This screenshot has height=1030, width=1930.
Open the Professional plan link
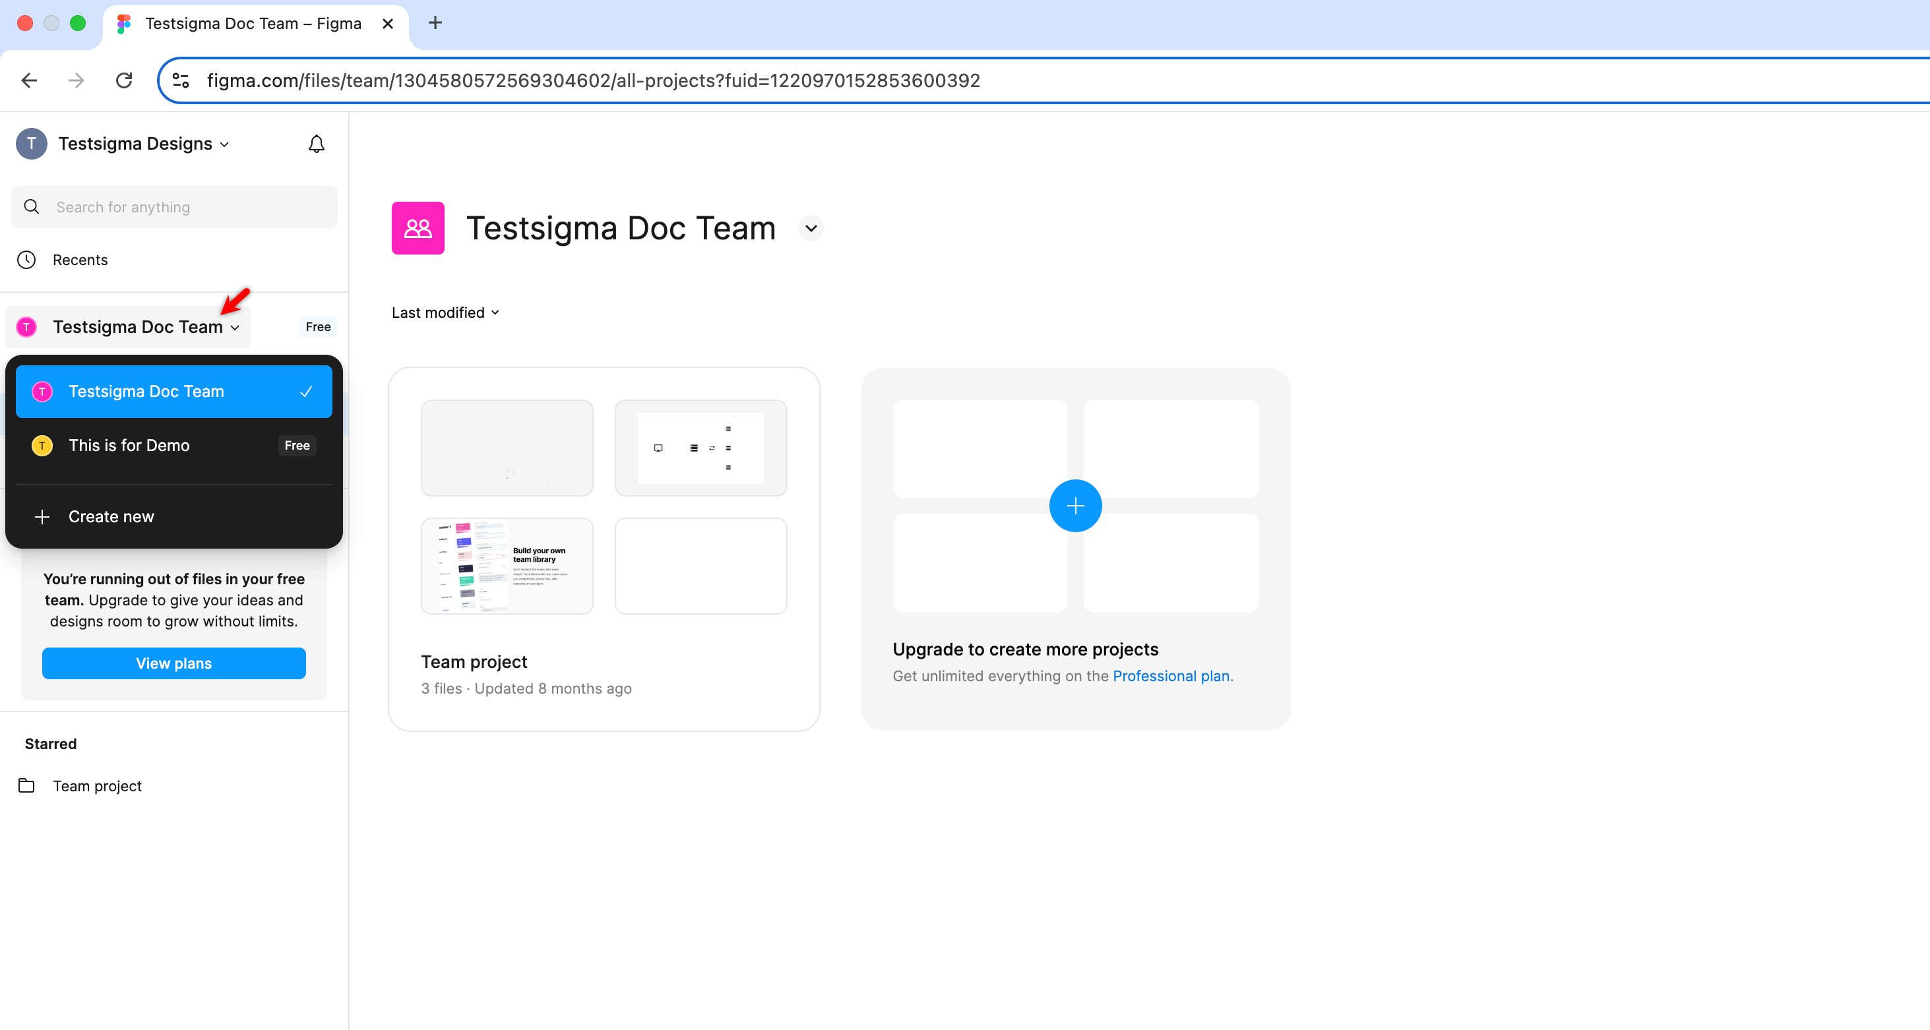(1171, 676)
